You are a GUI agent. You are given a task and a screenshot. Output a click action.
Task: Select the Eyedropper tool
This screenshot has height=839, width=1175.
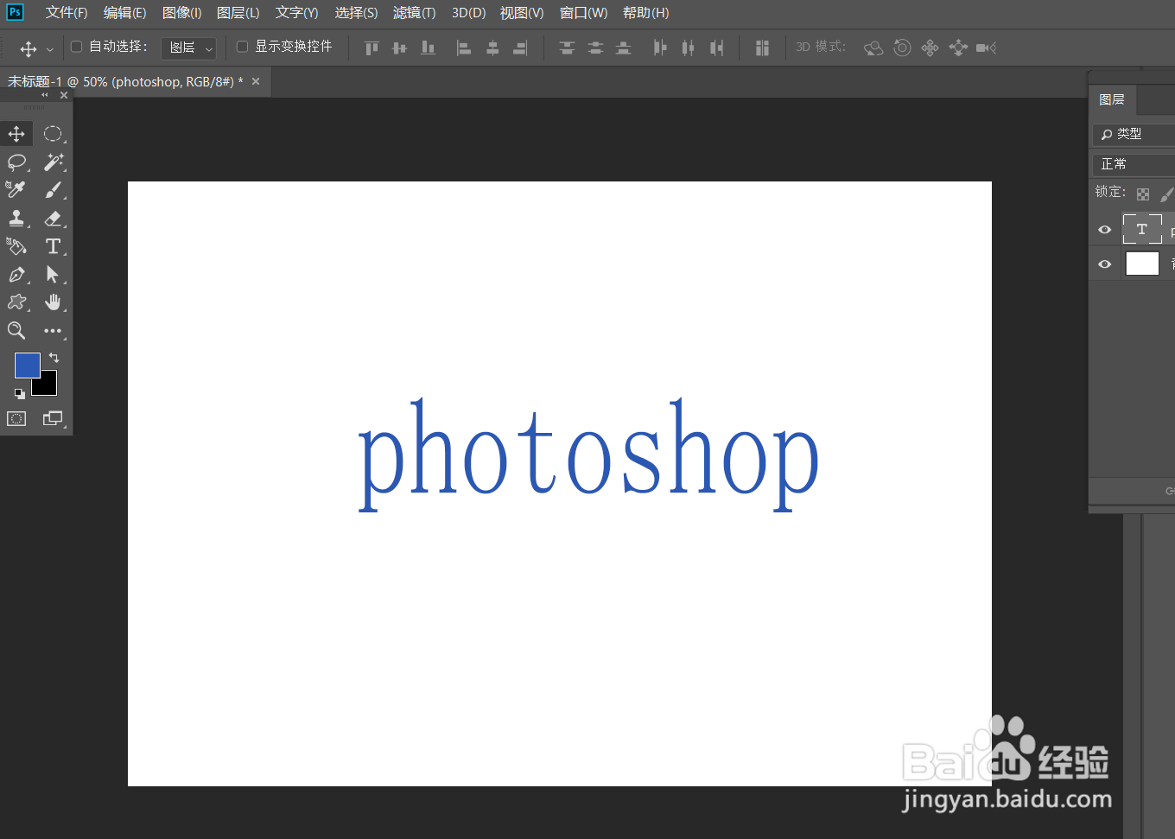click(16, 189)
